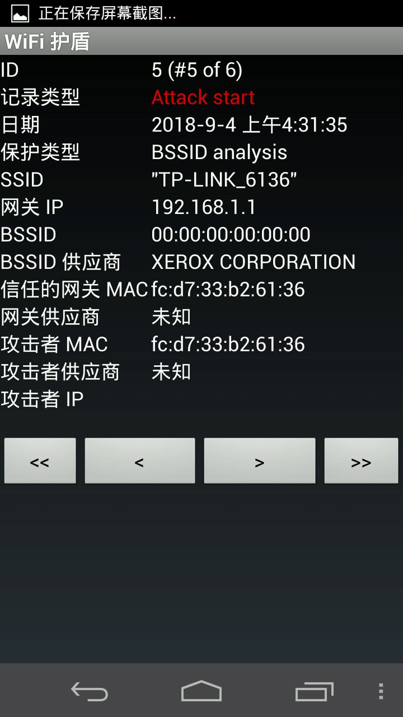403x717 pixels.
Task: Tap the BSSID analysis protection type
Action: click(x=219, y=152)
